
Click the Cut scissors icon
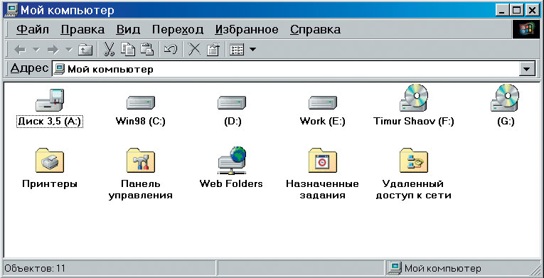pyautogui.click(x=109, y=50)
